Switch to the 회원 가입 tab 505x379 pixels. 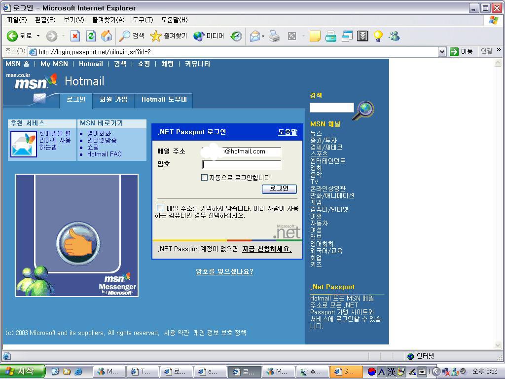pyautogui.click(x=113, y=100)
